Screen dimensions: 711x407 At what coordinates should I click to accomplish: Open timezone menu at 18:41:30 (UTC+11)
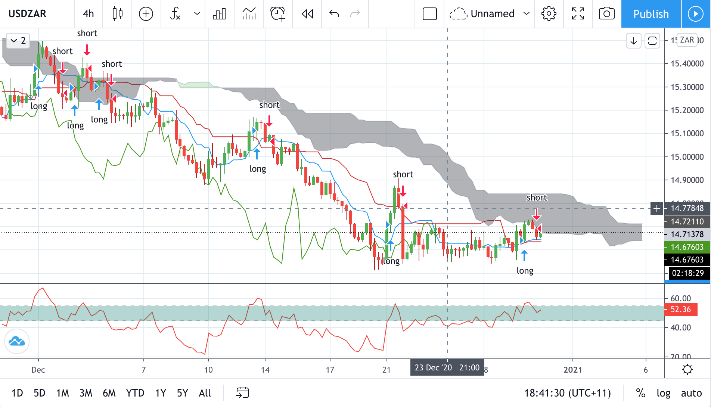coord(568,393)
